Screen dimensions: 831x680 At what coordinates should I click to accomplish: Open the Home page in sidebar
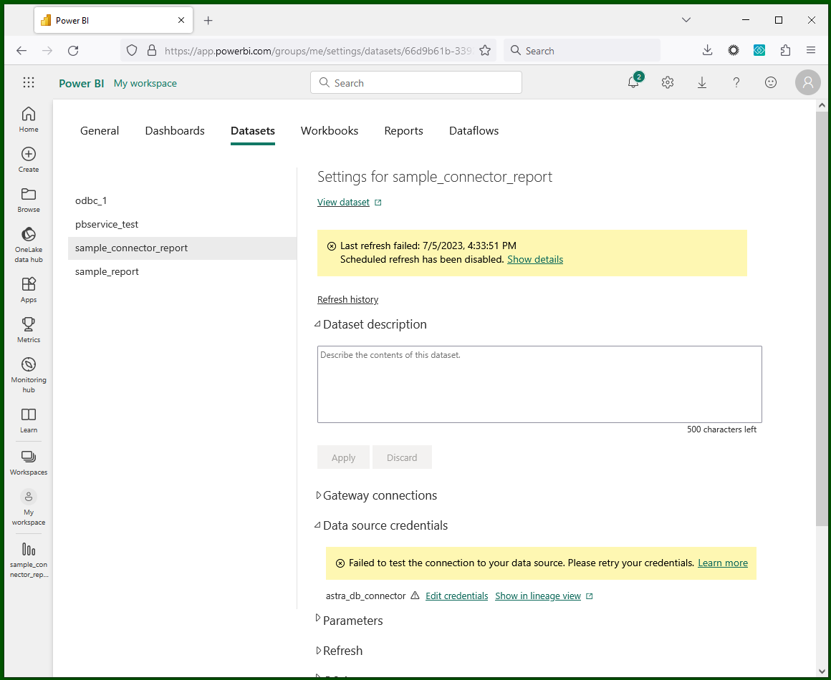point(29,120)
